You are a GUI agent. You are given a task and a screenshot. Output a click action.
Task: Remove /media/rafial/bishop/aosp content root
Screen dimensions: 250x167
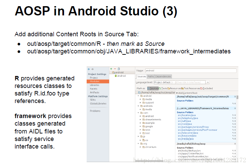235,144
